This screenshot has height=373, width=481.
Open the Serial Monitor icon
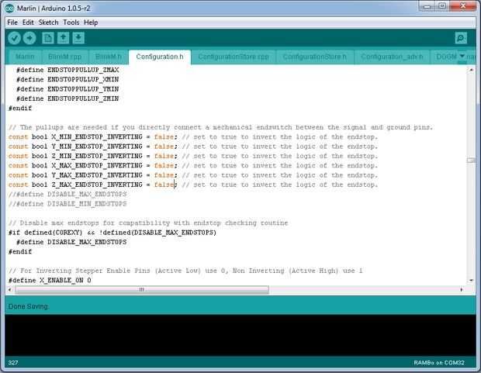pyautogui.click(x=461, y=38)
